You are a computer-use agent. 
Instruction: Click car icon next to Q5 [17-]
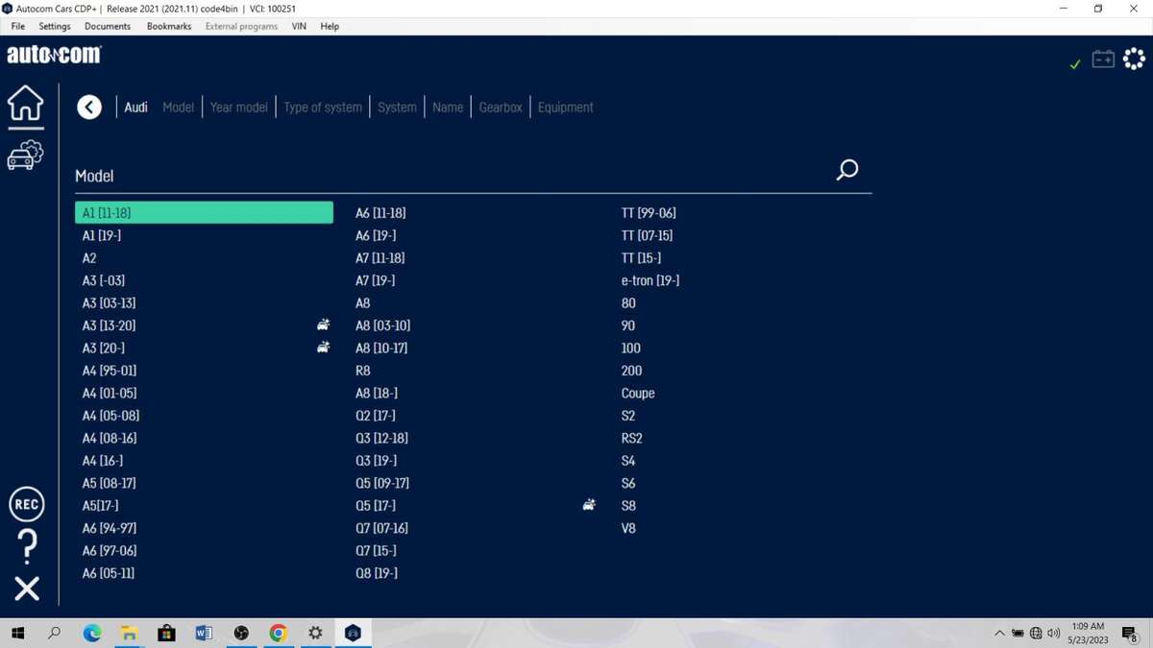pyautogui.click(x=589, y=505)
